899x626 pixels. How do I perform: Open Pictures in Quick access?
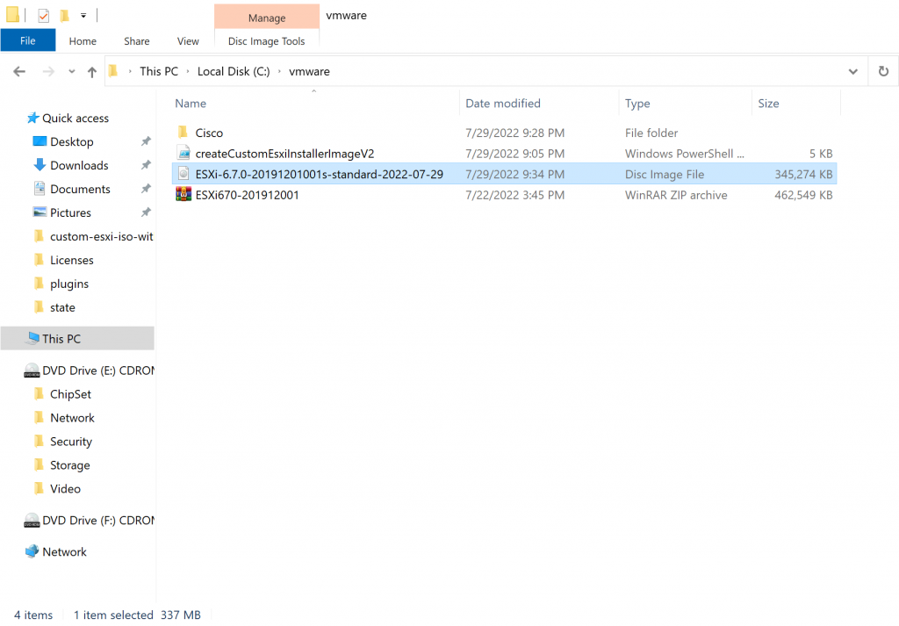pyautogui.click(x=70, y=212)
